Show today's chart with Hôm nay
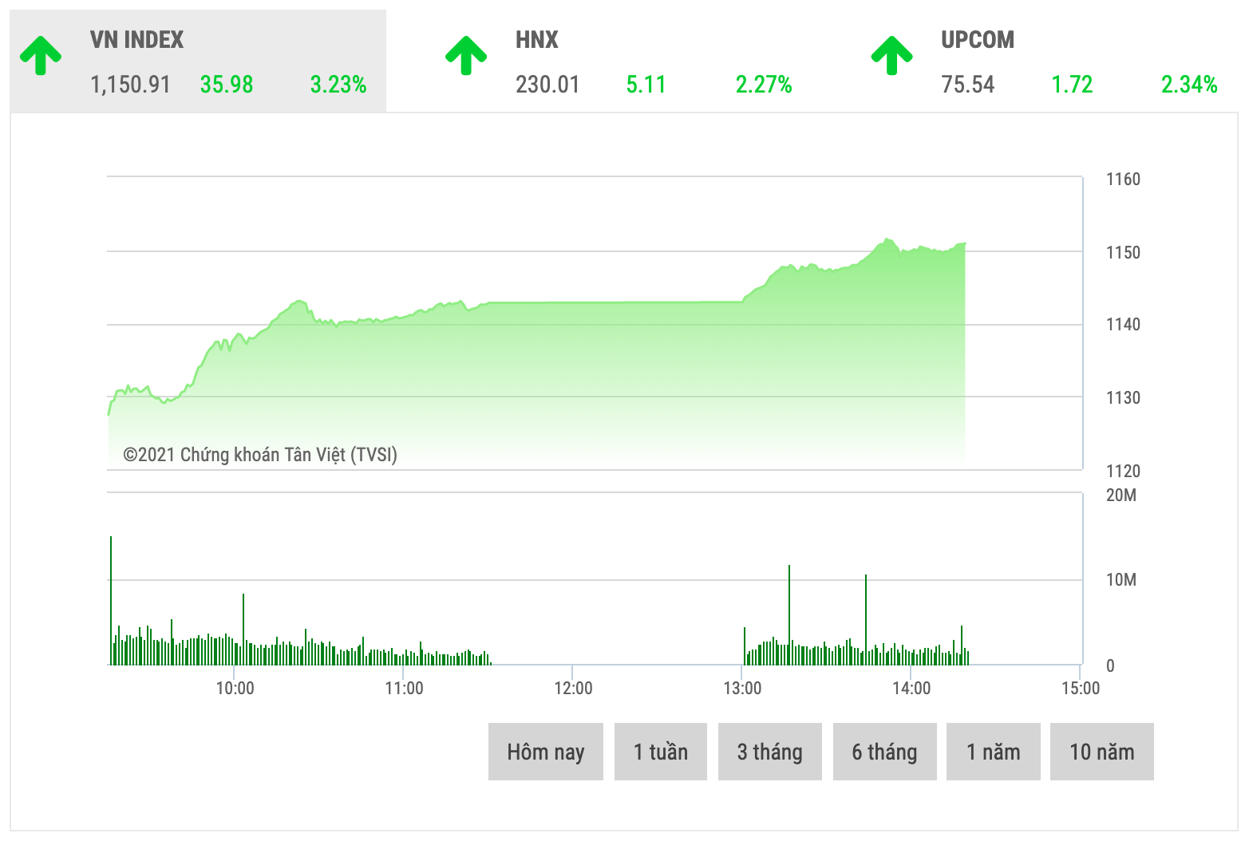Screen dimensions: 1245x841 pos(545,752)
